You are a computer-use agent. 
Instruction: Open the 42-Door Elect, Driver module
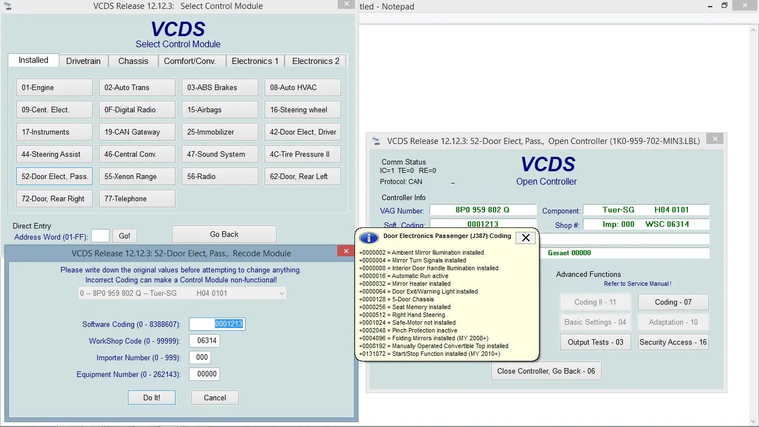(x=302, y=132)
